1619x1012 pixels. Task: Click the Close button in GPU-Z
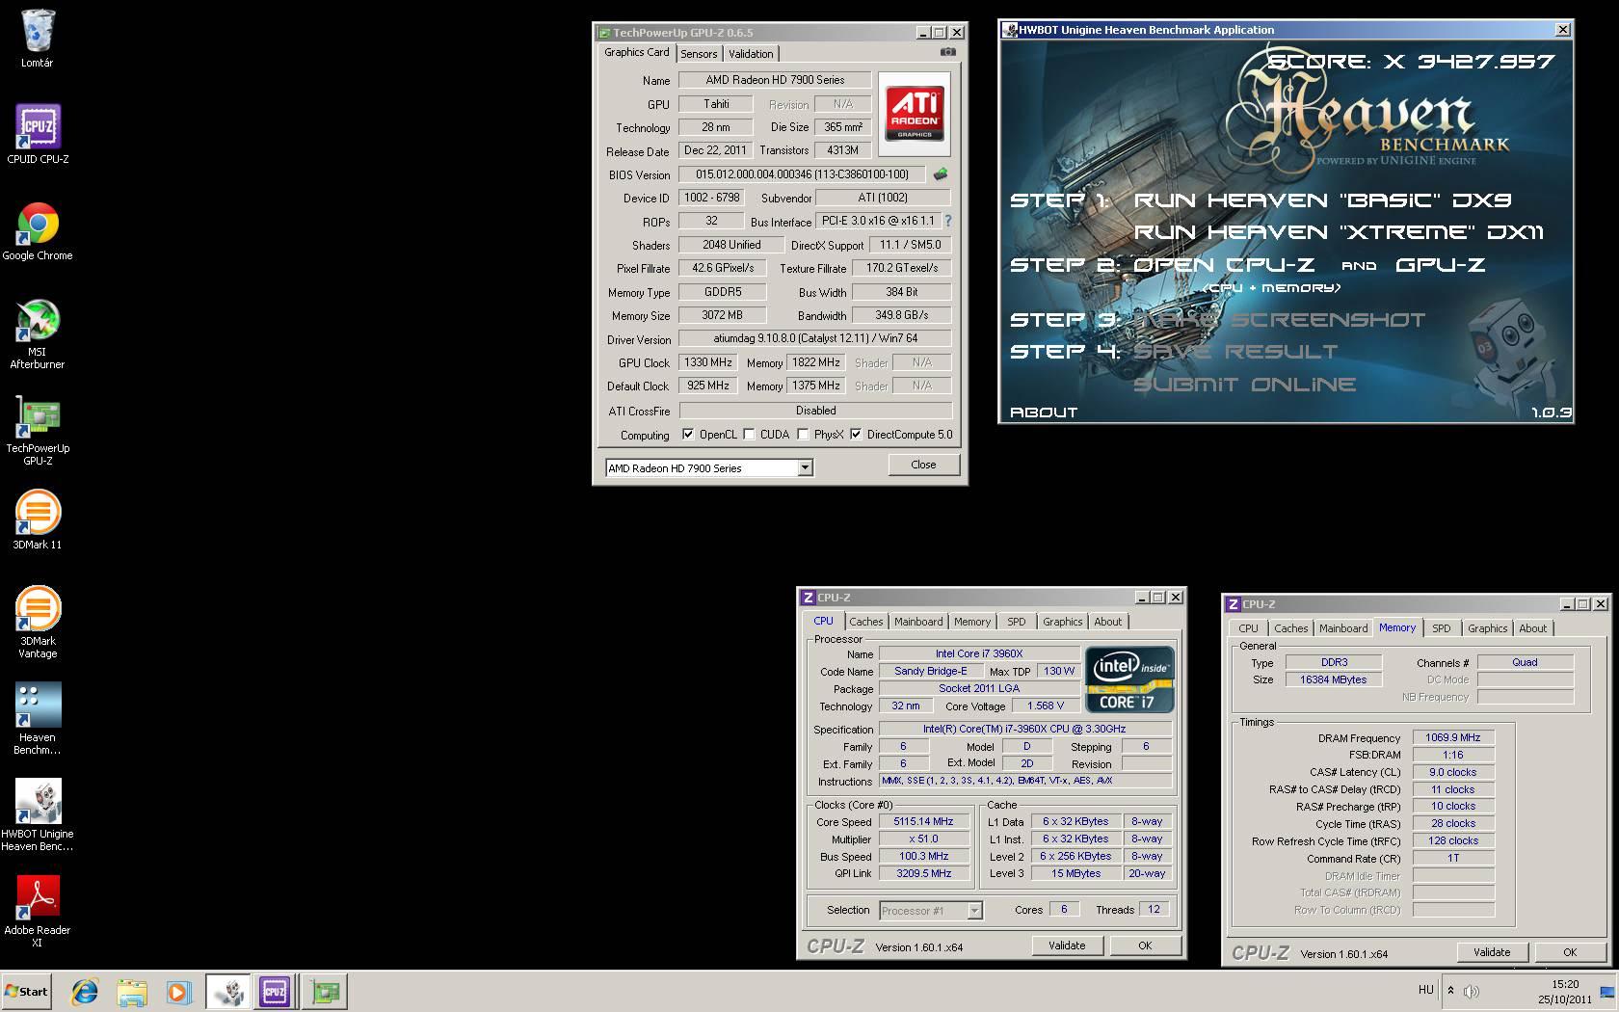pos(923,465)
